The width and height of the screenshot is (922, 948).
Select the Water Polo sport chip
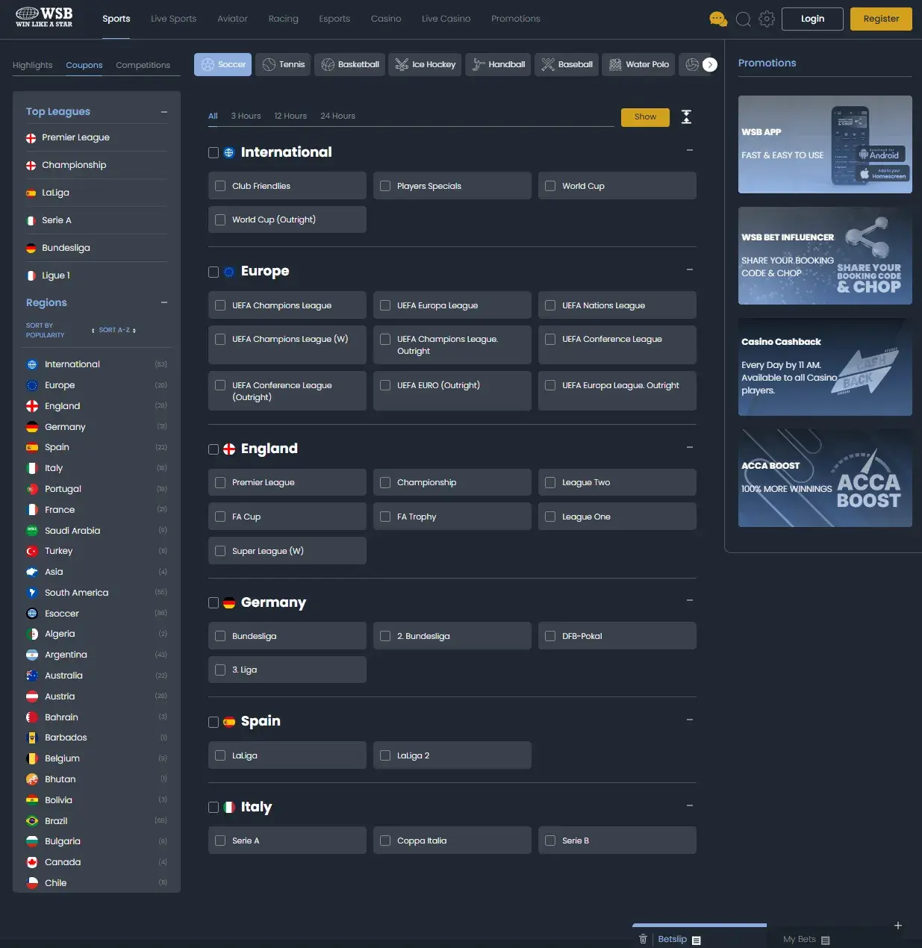click(x=639, y=65)
